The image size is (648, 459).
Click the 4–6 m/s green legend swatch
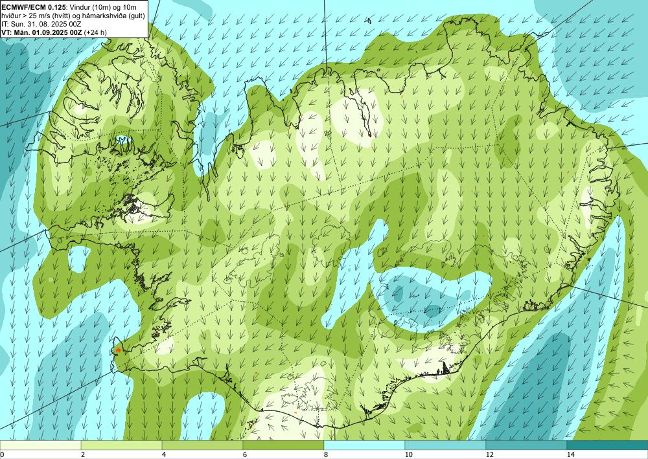click(x=202, y=445)
